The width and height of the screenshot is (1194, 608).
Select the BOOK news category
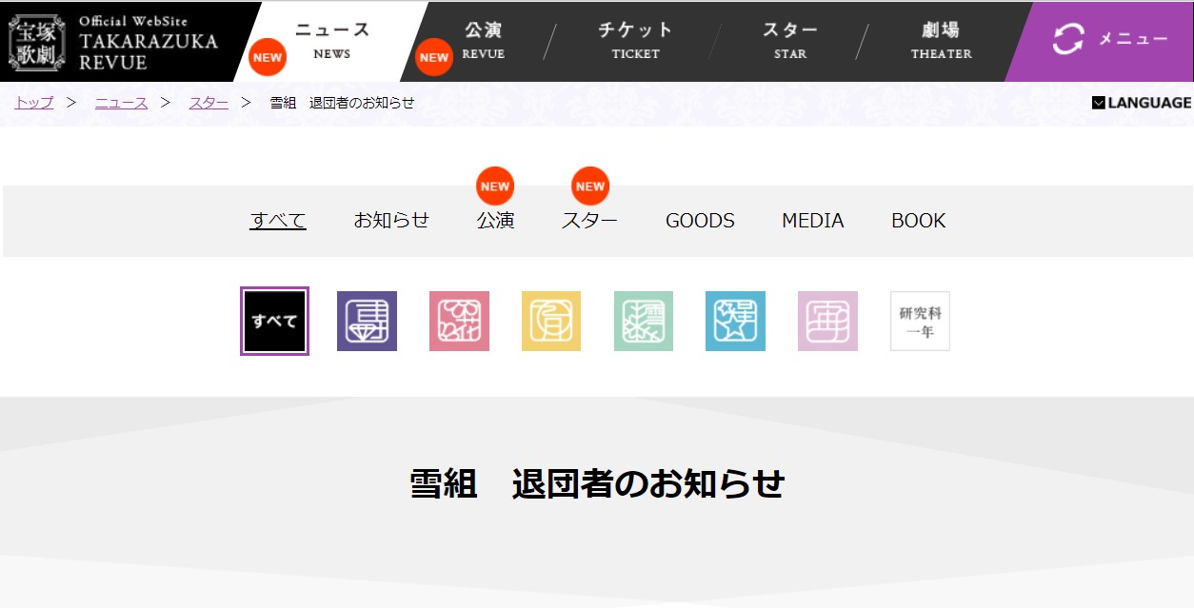[x=919, y=221]
